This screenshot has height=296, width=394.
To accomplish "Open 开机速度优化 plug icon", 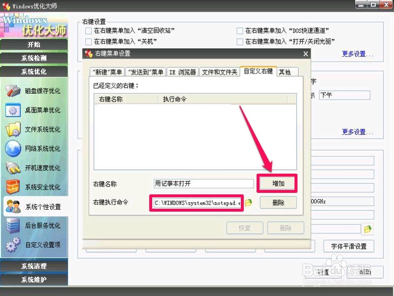I will click(x=13, y=168).
